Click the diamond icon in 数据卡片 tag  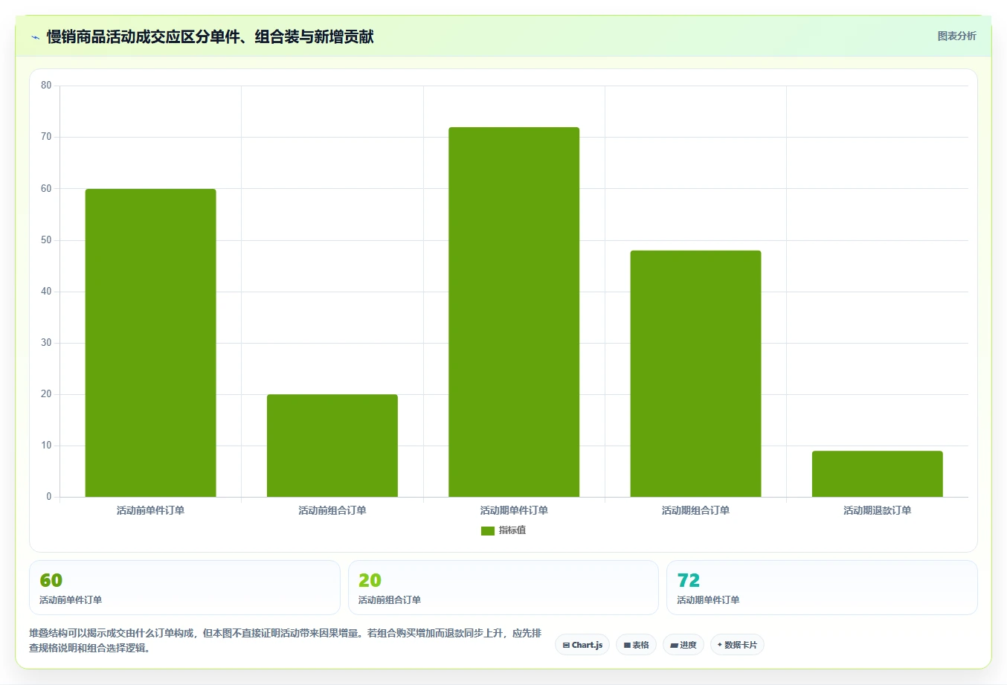[719, 645]
